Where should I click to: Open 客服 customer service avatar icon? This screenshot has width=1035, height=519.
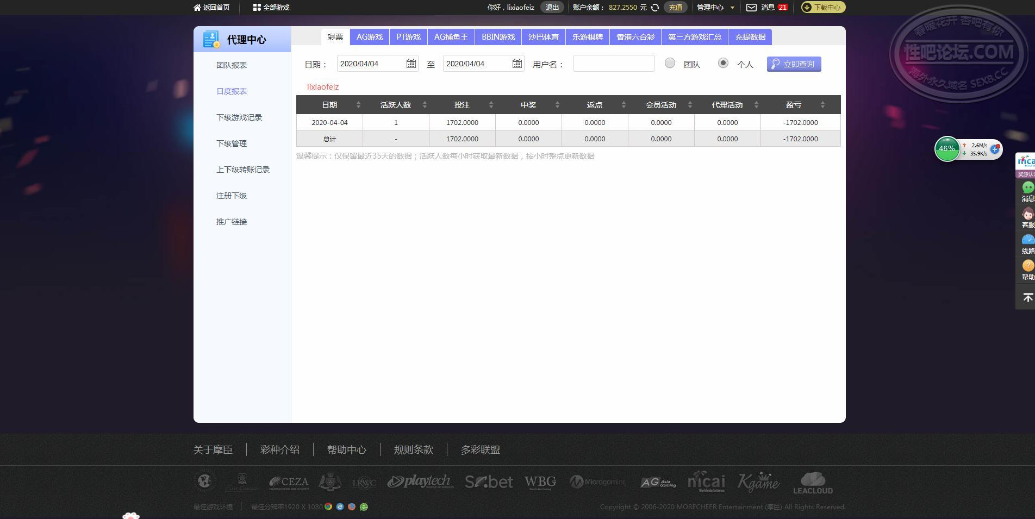(1028, 214)
